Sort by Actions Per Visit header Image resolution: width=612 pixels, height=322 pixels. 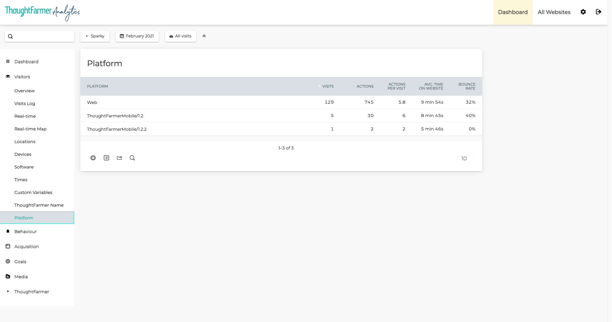[x=396, y=86]
